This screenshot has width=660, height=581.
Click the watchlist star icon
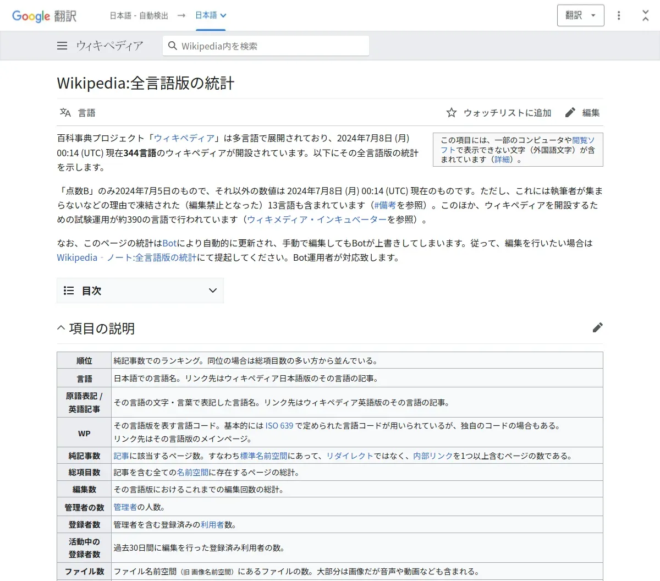coord(452,113)
